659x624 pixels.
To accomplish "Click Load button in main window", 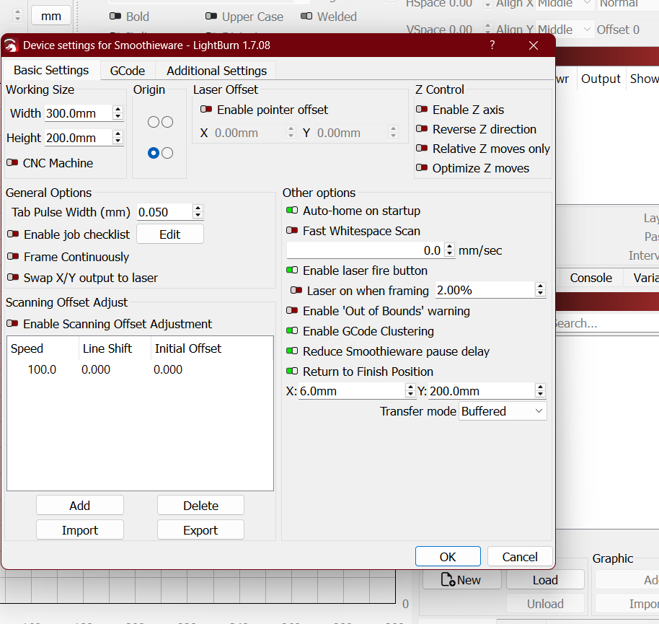I will pos(545,580).
